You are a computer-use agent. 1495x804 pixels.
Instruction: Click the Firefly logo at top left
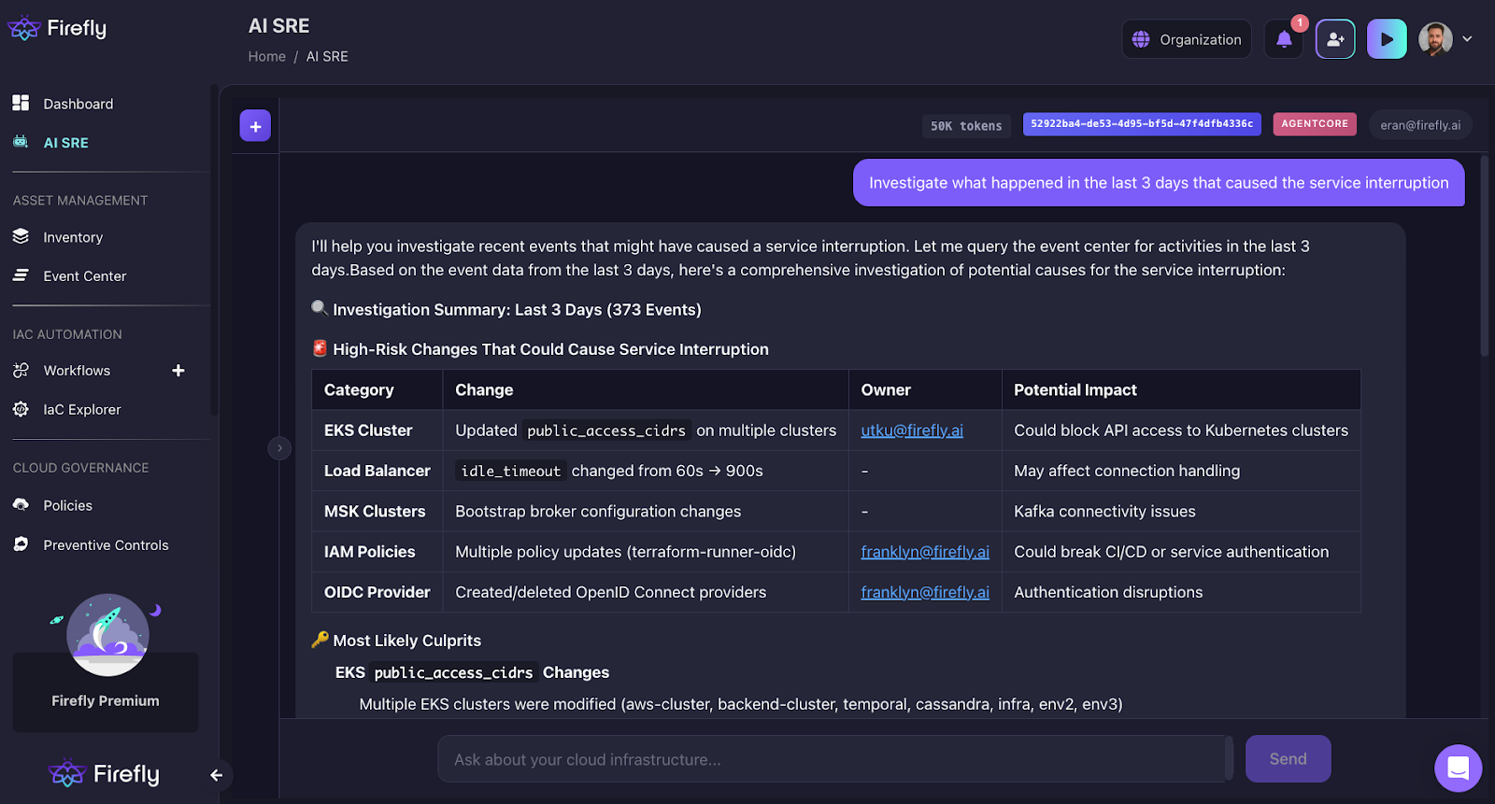tap(57, 28)
